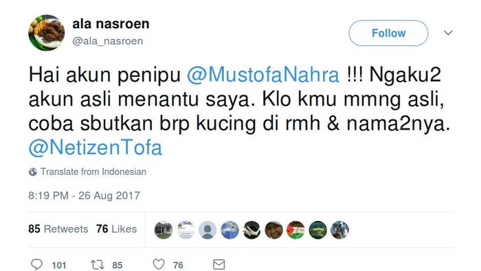Click the tweet timestamp 8:19 PM - 26 Aug 2017
This screenshot has width=481, height=271.
[84, 196]
